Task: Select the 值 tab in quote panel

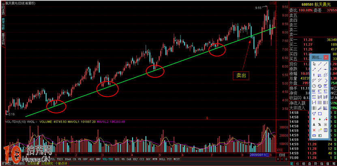Action: [x=328, y=164]
